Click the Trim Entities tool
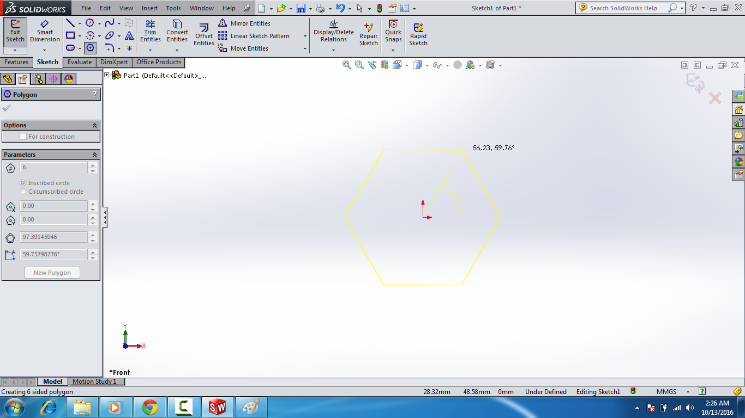Image resolution: width=745 pixels, height=418 pixels. [x=151, y=30]
